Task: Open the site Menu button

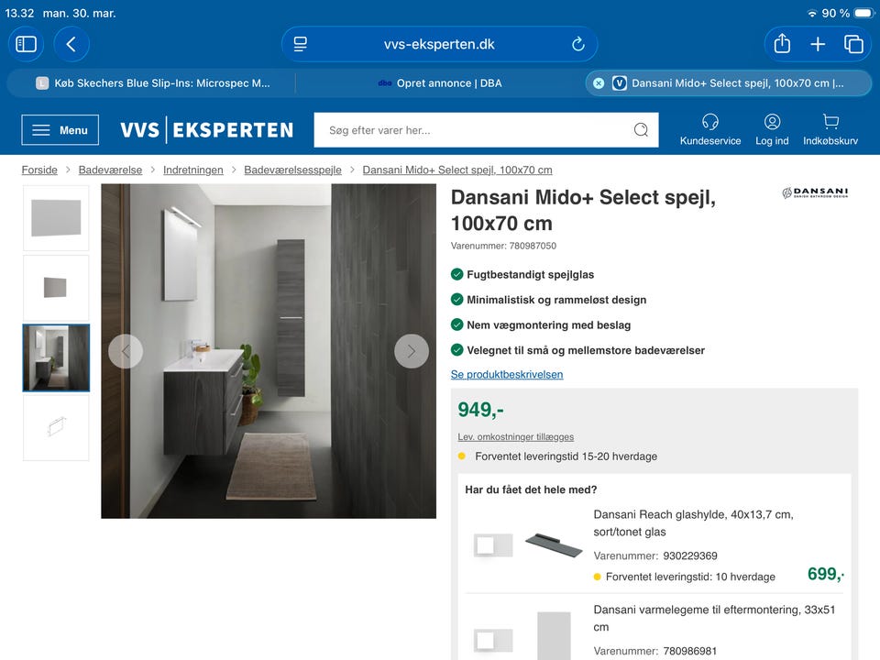Action: coord(60,130)
